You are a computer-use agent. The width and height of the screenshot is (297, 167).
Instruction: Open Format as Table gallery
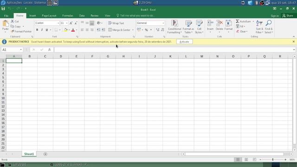(x=188, y=27)
